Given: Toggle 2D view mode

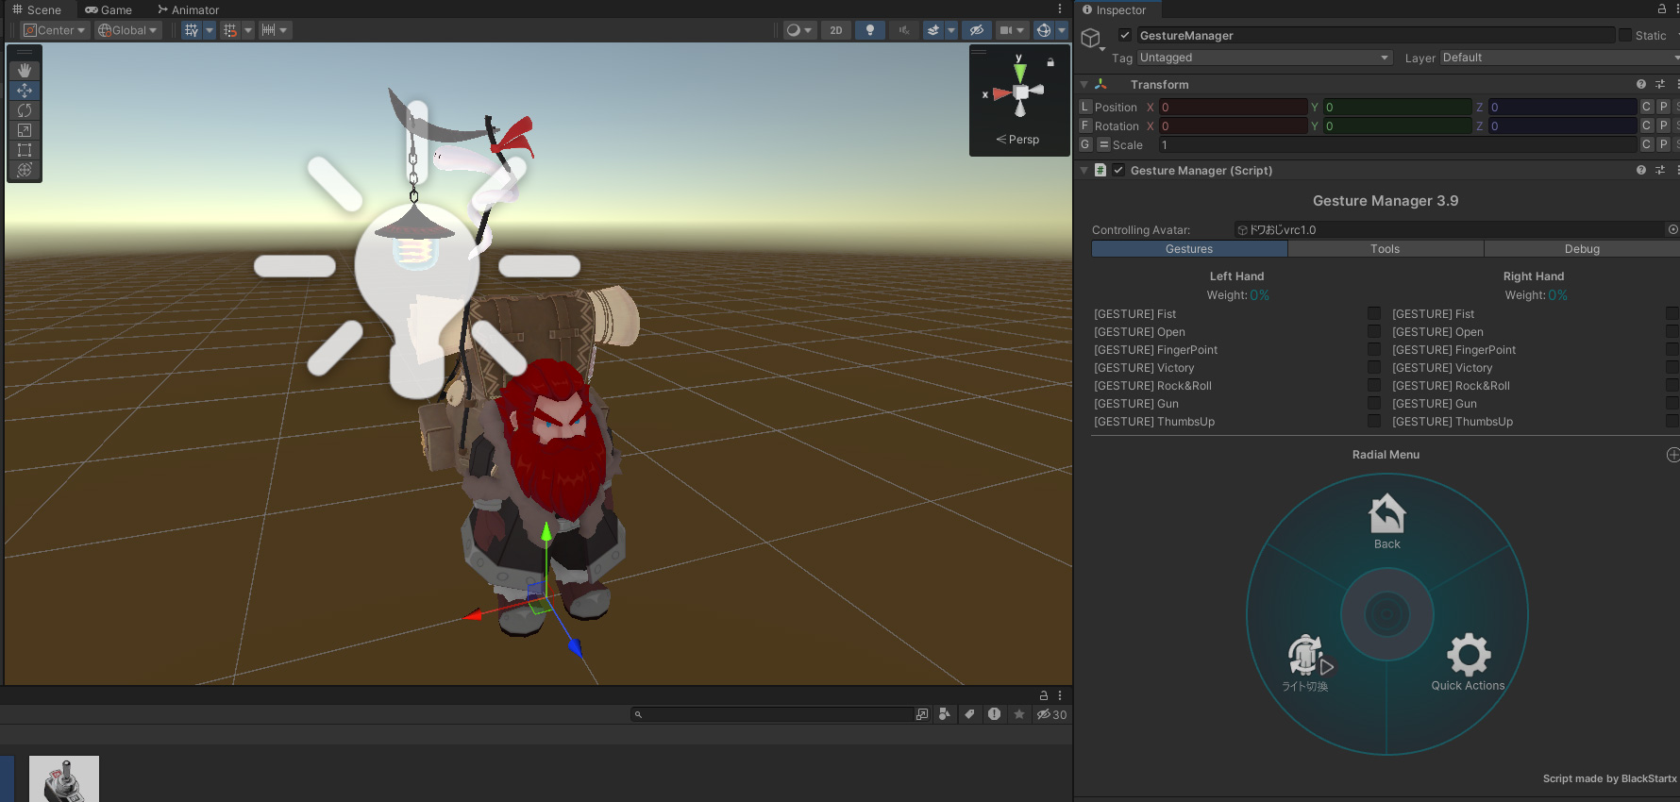Looking at the screenshot, I should (x=835, y=30).
